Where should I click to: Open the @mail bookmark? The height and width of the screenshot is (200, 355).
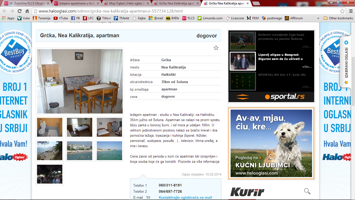[156, 18]
